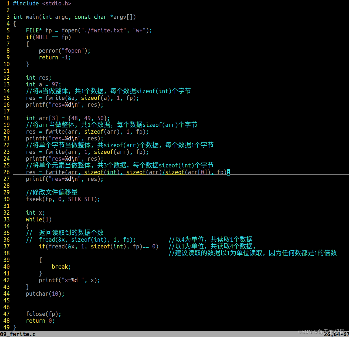The image size is (349, 337).
Task: Click the comment '//修改文件偏移量'
Action: [x=52, y=193]
